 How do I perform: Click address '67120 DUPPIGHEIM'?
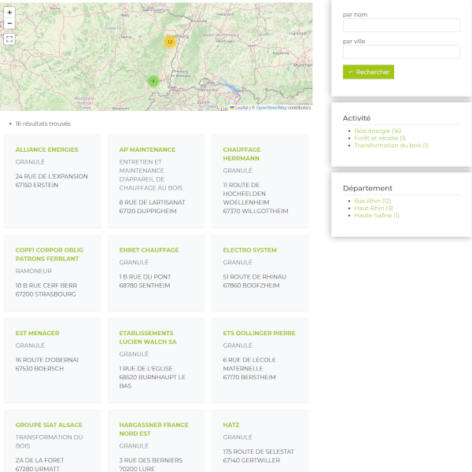click(148, 211)
